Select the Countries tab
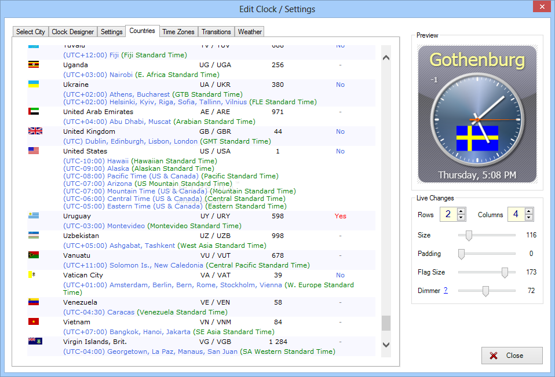The image size is (555, 377). [143, 31]
